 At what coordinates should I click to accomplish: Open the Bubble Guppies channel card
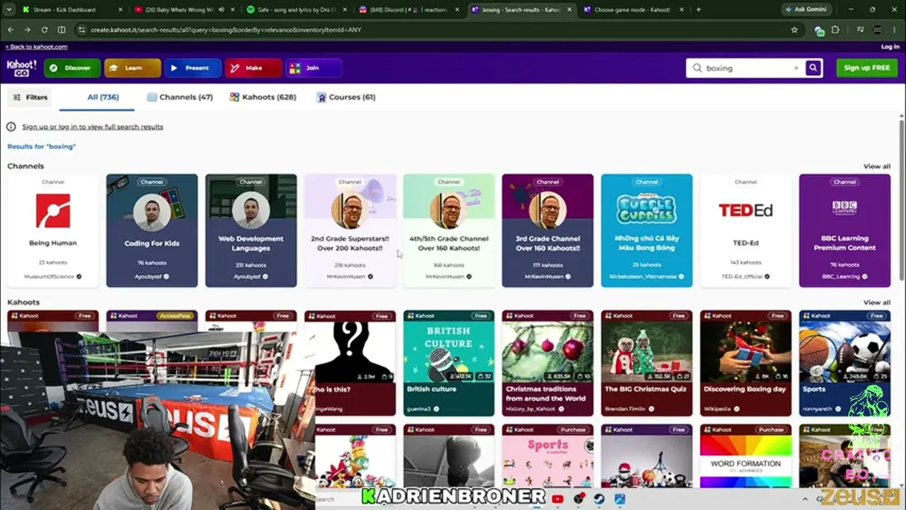click(x=647, y=231)
